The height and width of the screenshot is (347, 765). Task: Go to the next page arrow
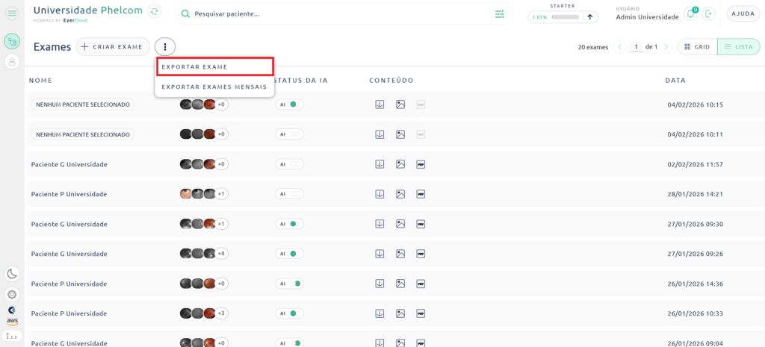[x=666, y=47]
